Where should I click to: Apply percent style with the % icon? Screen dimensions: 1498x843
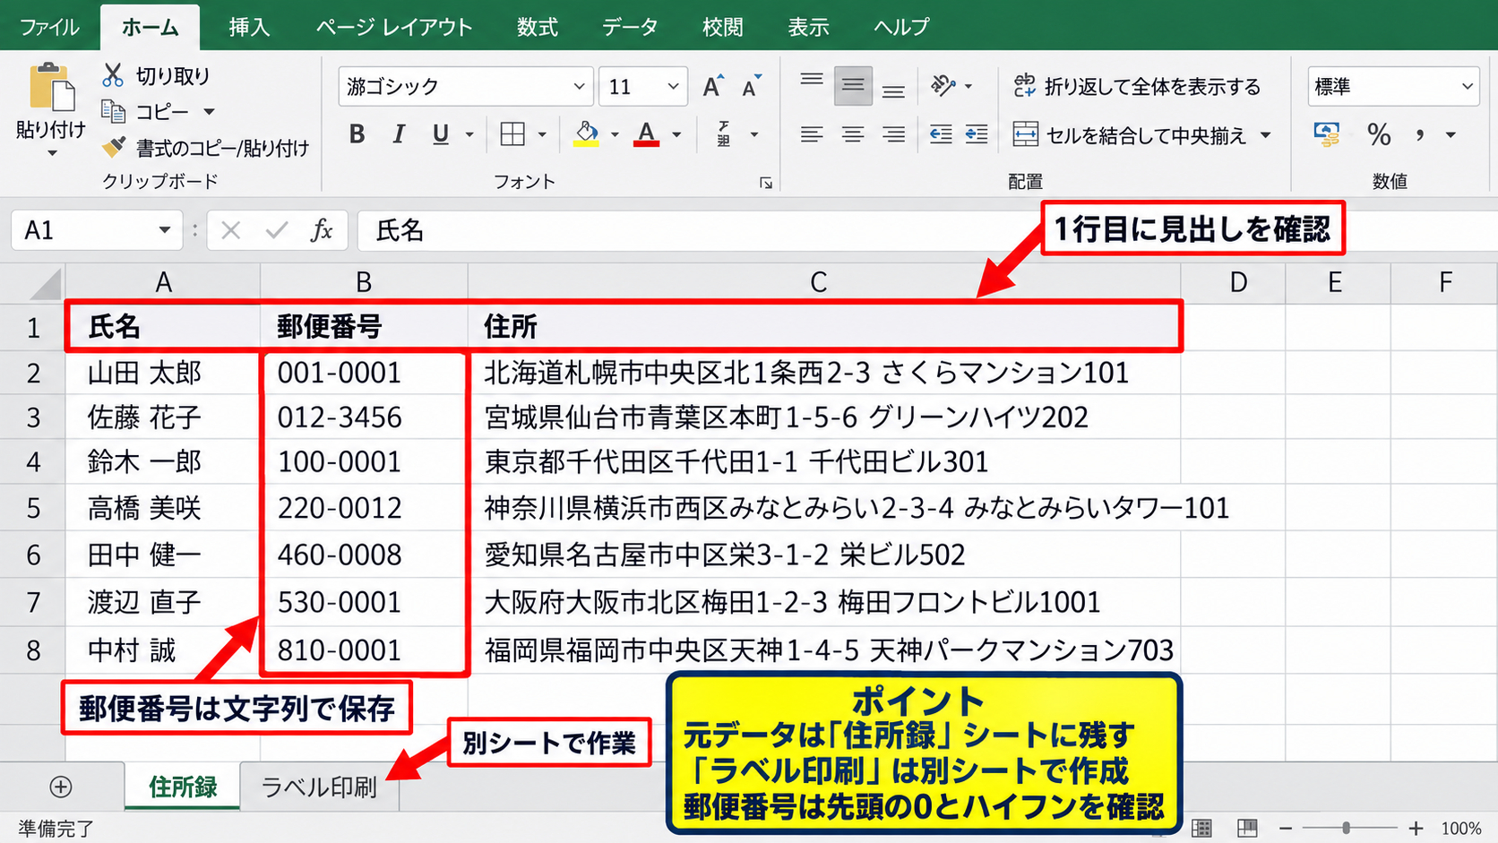point(1379,134)
